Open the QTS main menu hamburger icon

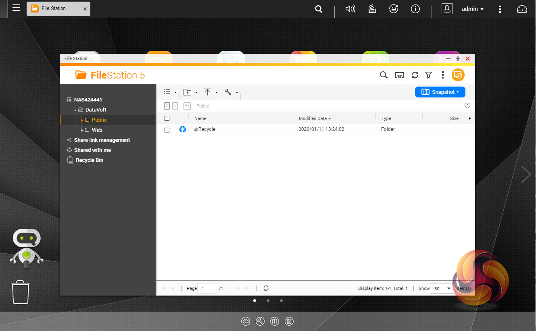tap(16, 8)
